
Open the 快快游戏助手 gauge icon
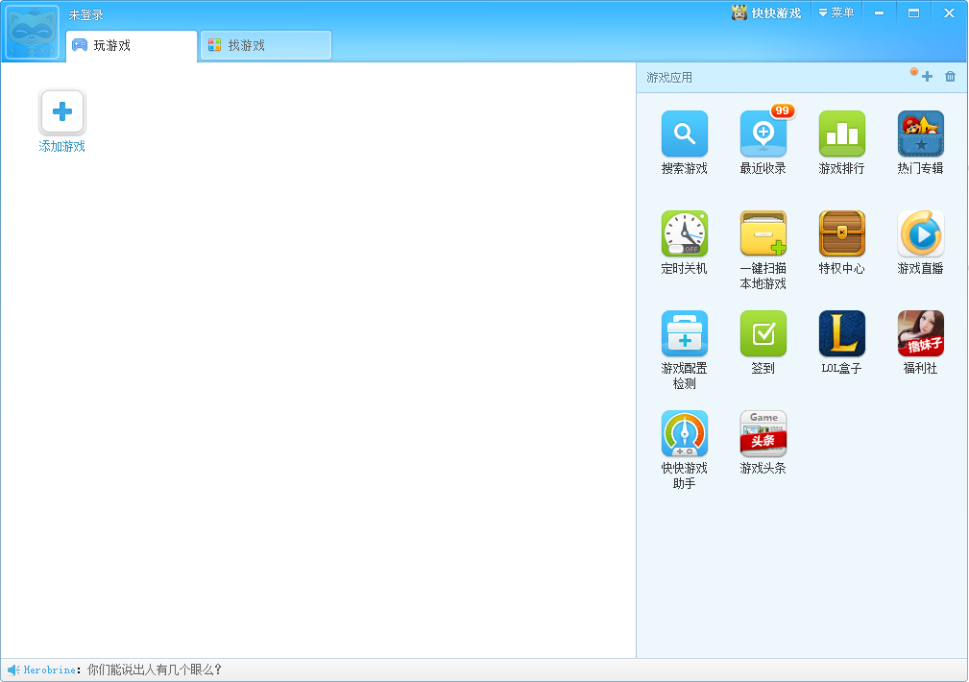pyautogui.click(x=684, y=433)
